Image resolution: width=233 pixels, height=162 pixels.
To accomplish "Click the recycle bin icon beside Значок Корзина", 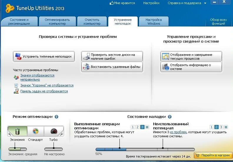I will point(16,86).
